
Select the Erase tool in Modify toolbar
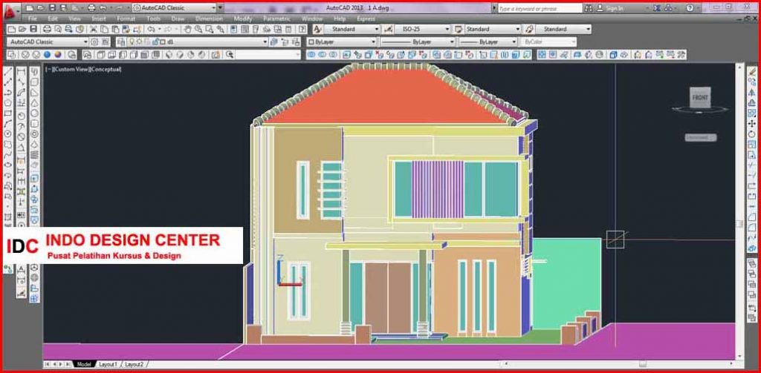752,71
